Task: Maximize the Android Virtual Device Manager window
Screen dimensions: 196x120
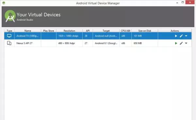Action: tap(183, 2)
